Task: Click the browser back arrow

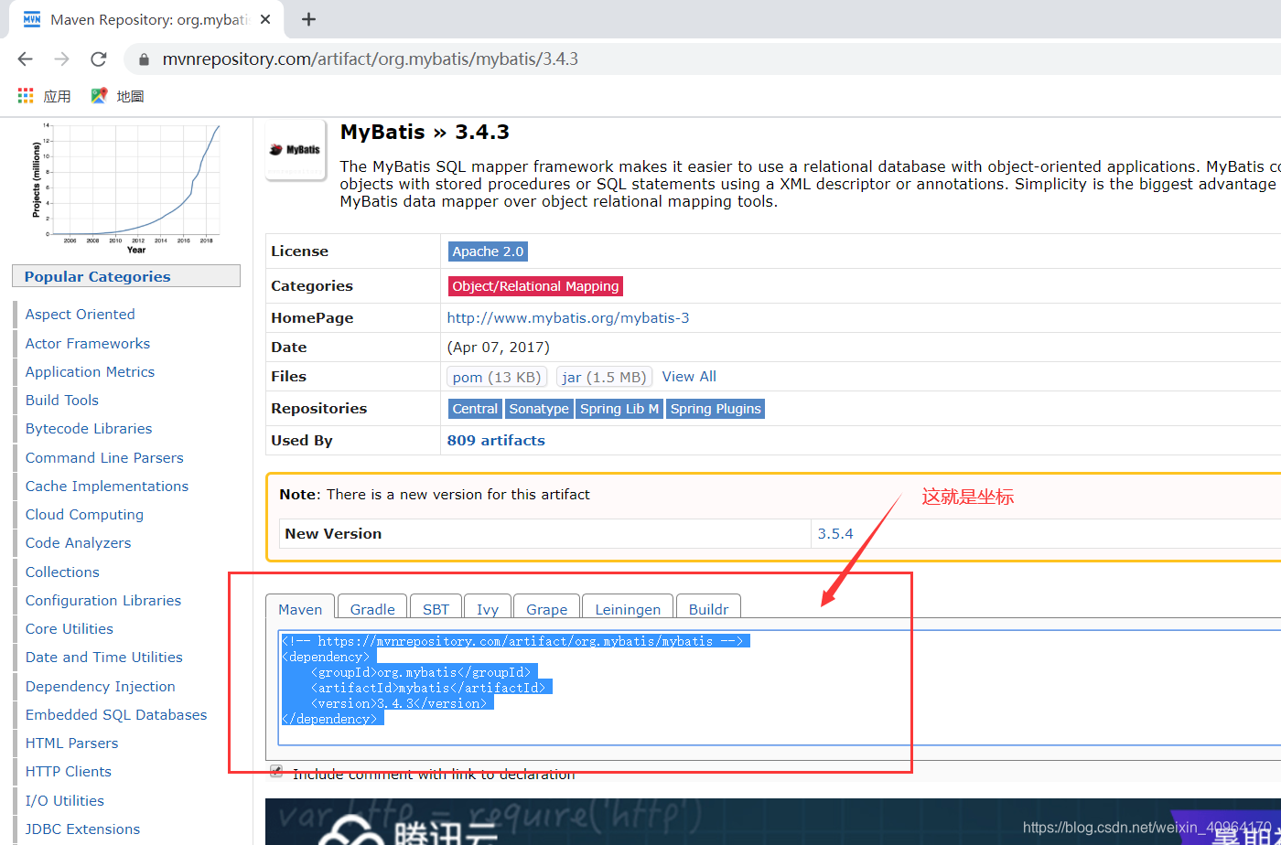Action: coord(25,59)
